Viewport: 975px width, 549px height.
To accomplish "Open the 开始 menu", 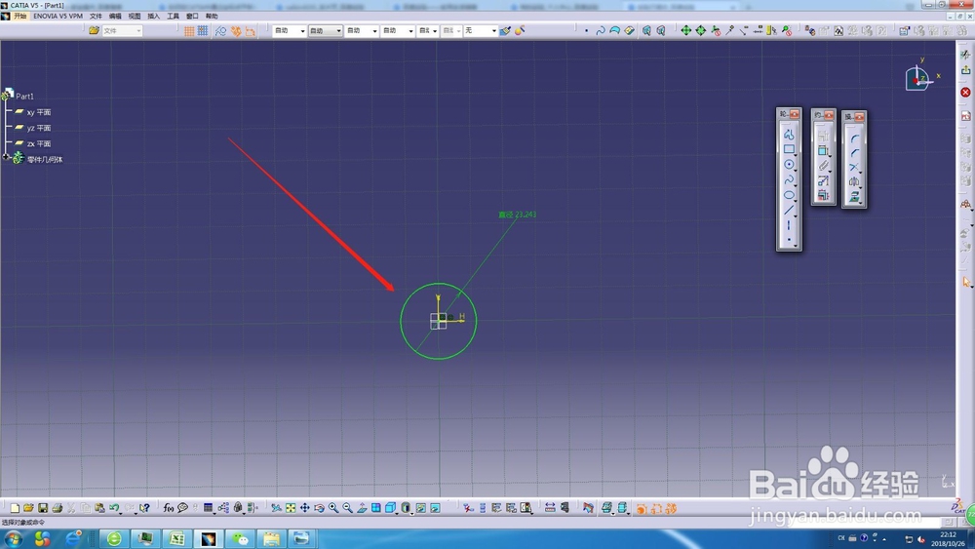I will click(19, 17).
